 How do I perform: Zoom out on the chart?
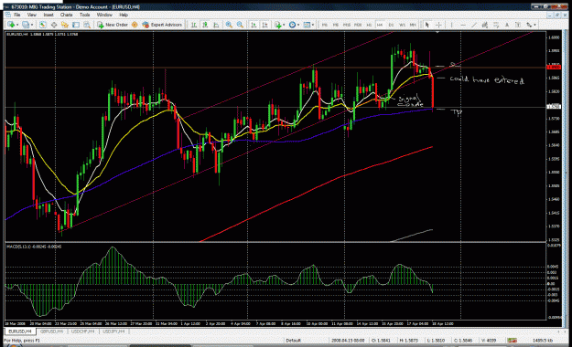241,25
